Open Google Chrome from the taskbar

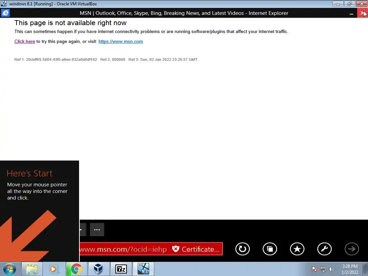pos(76,269)
